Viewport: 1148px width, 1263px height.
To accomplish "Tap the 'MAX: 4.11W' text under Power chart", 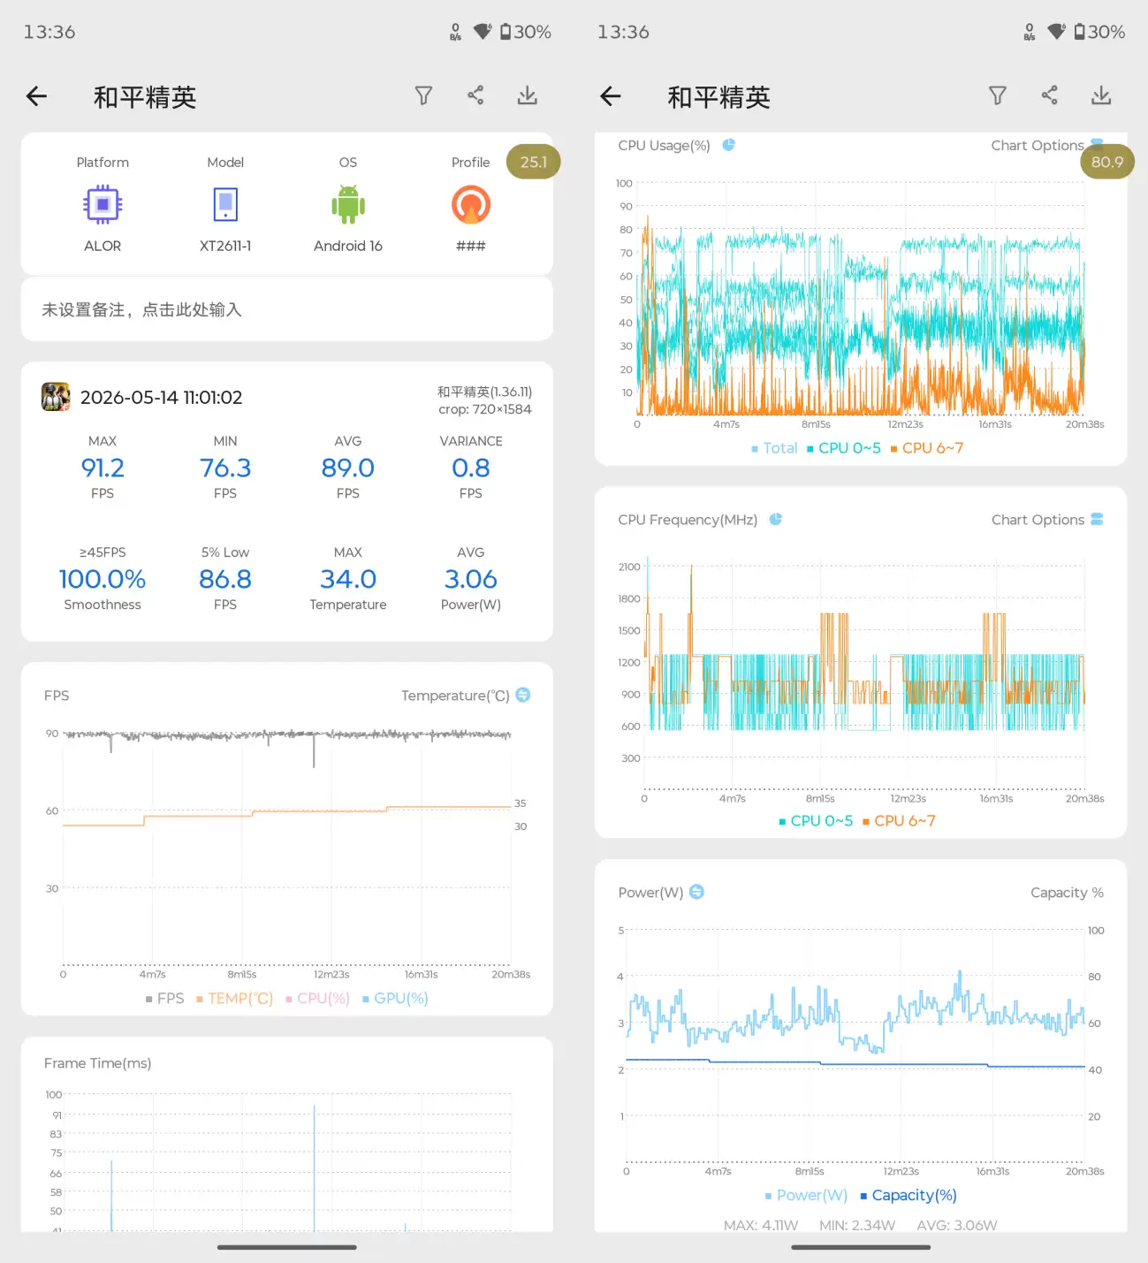I will point(761,1225).
